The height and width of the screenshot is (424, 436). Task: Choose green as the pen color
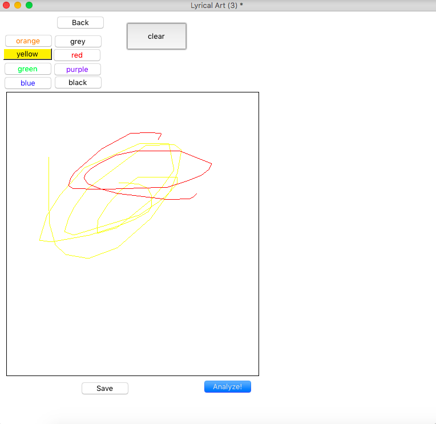coord(27,69)
